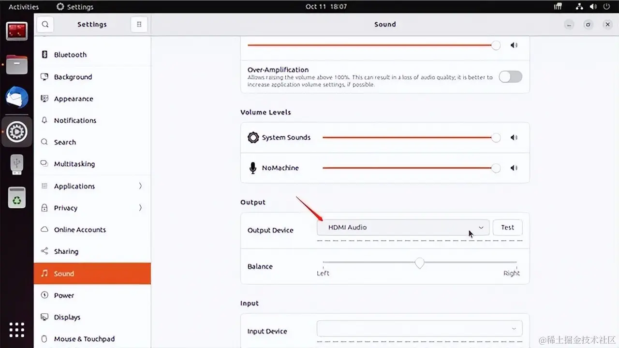Open the Settings app menu in top bar
The width and height of the screenshot is (619, 348).
pyautogui.click(x=75, y=7)
